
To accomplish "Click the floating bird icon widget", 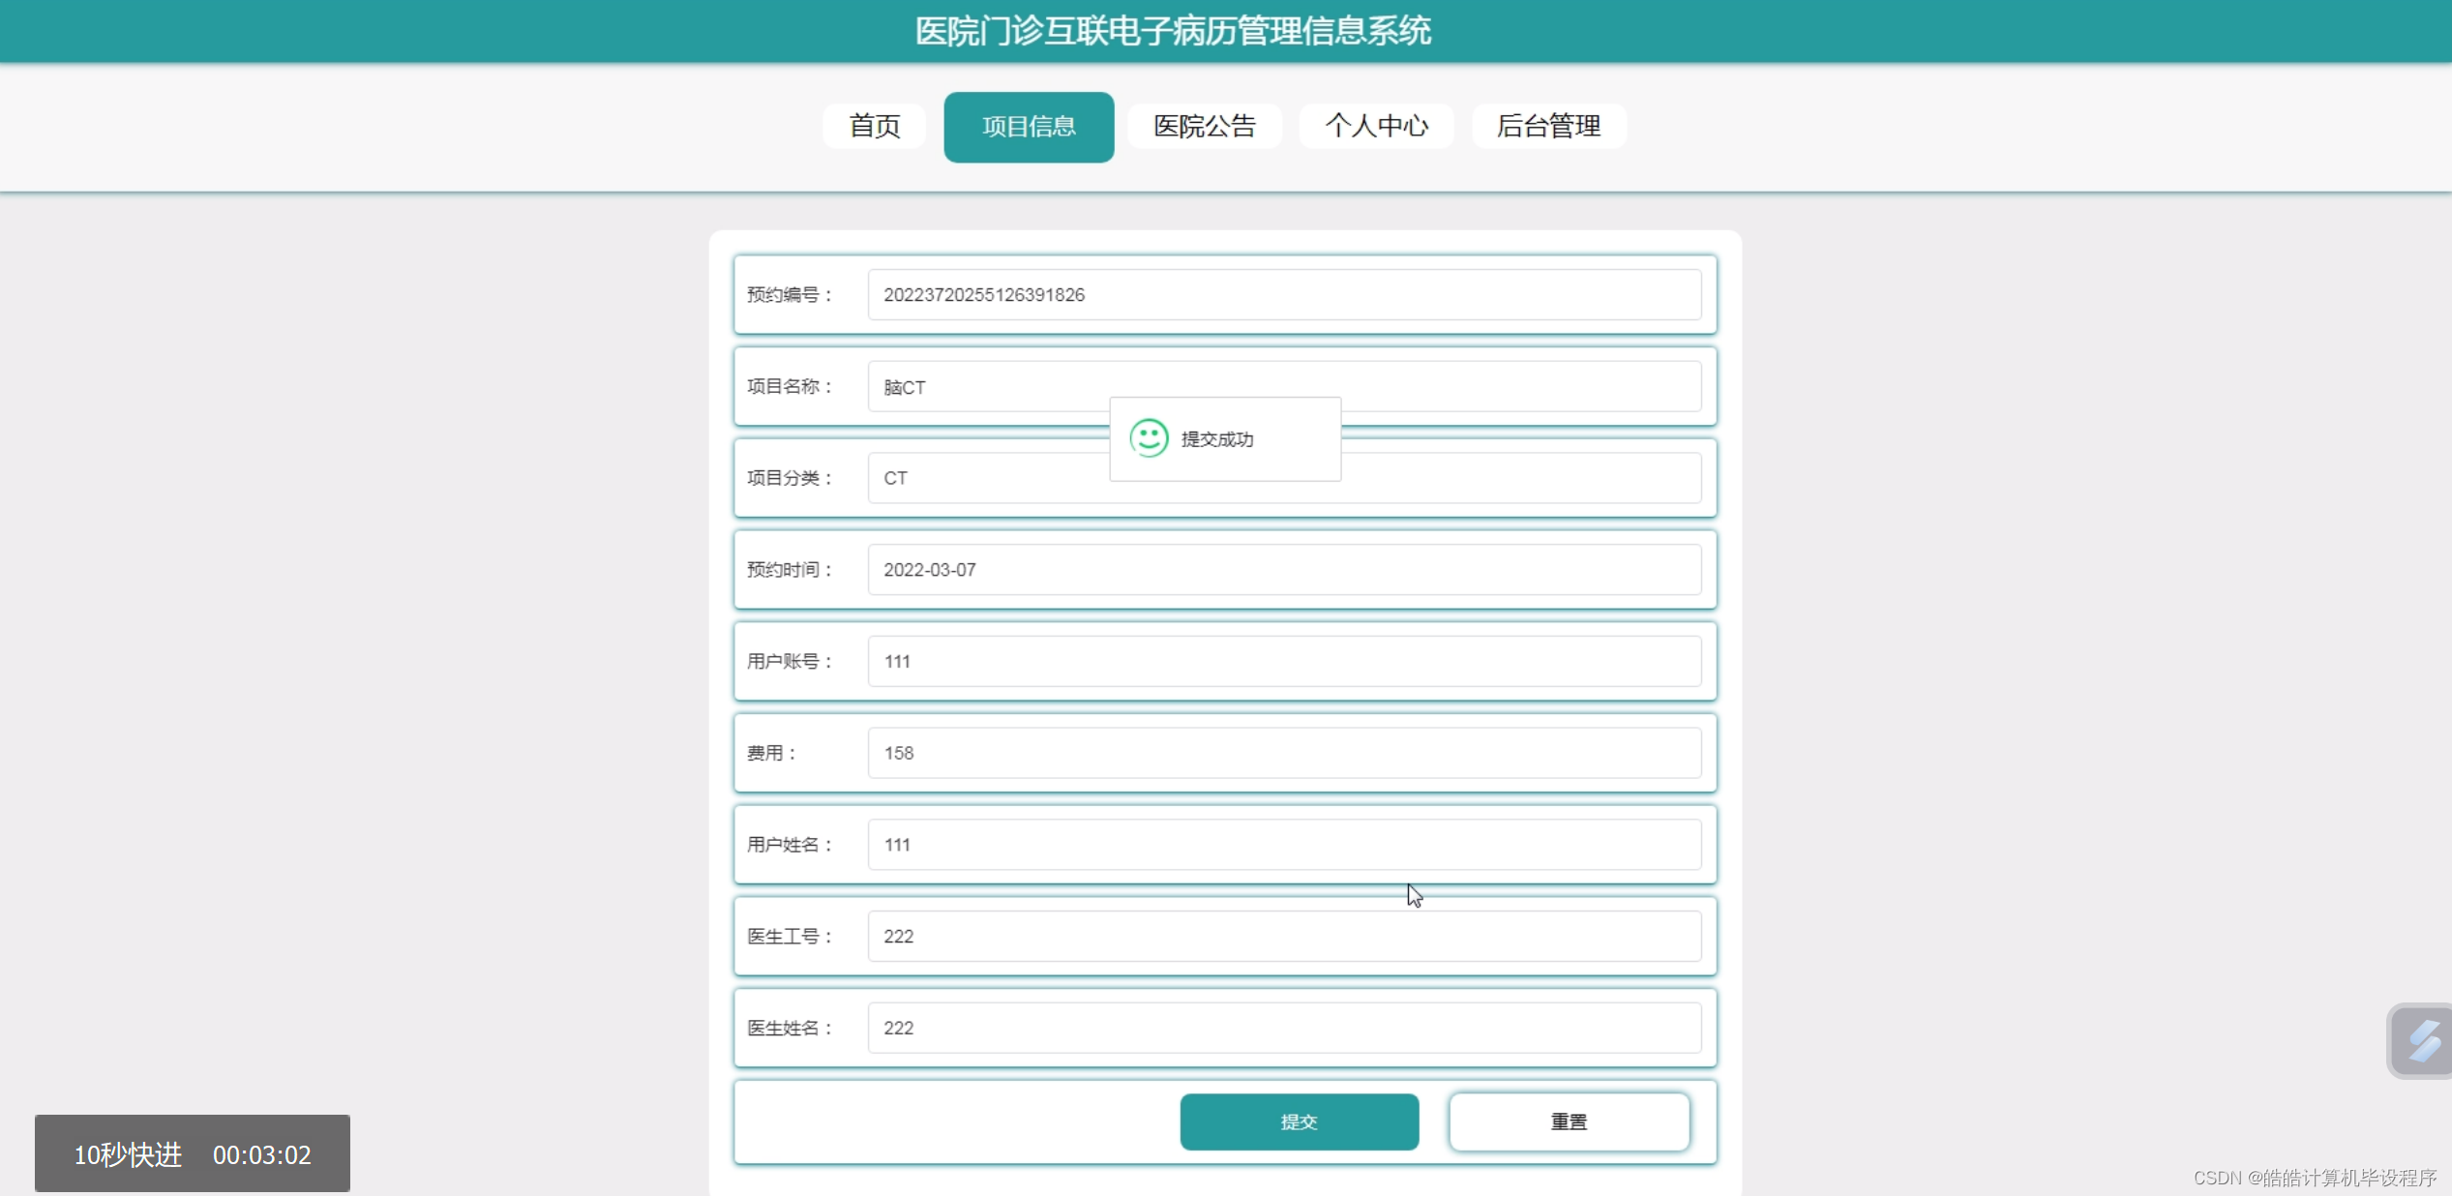I will tap(2422, 1040).
